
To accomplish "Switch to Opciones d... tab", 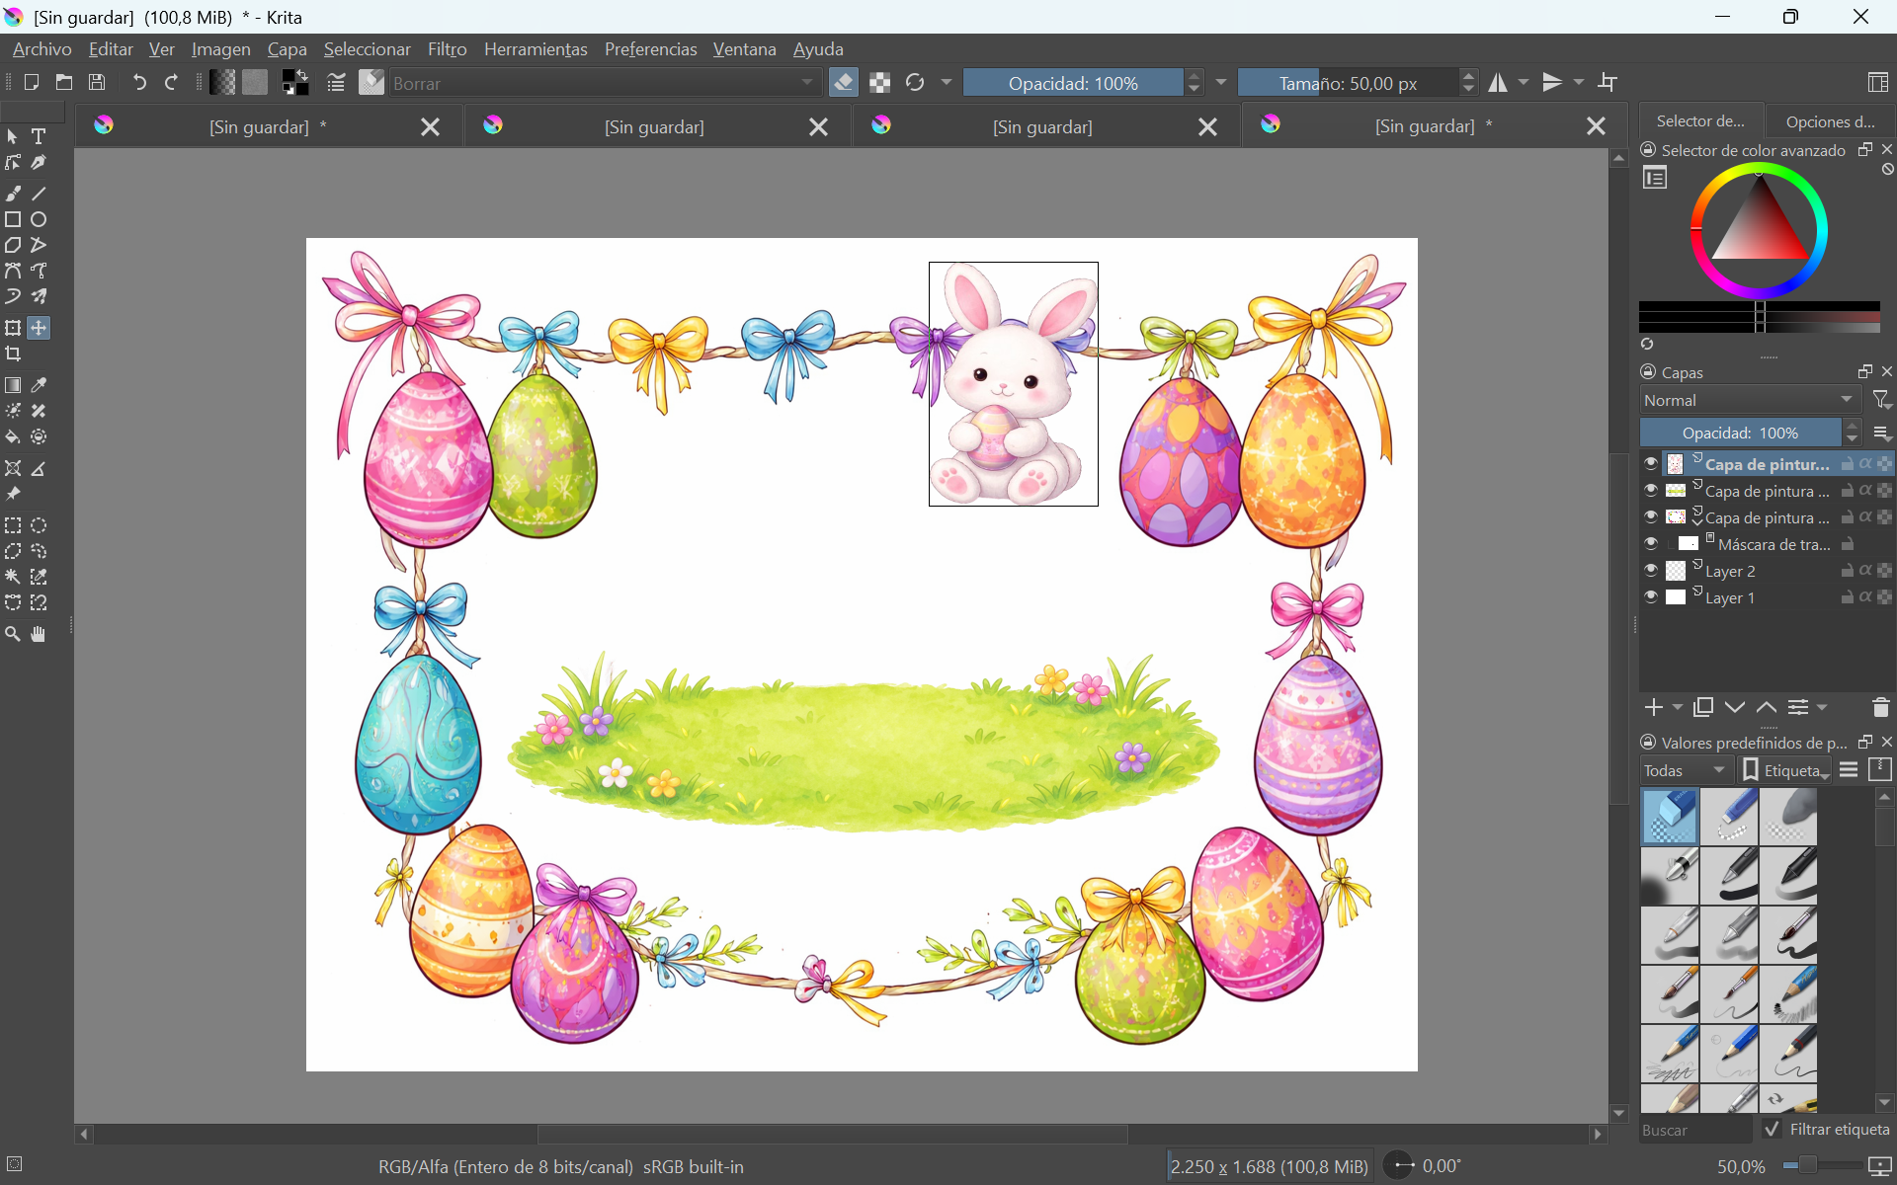I will click(1830, 121).
